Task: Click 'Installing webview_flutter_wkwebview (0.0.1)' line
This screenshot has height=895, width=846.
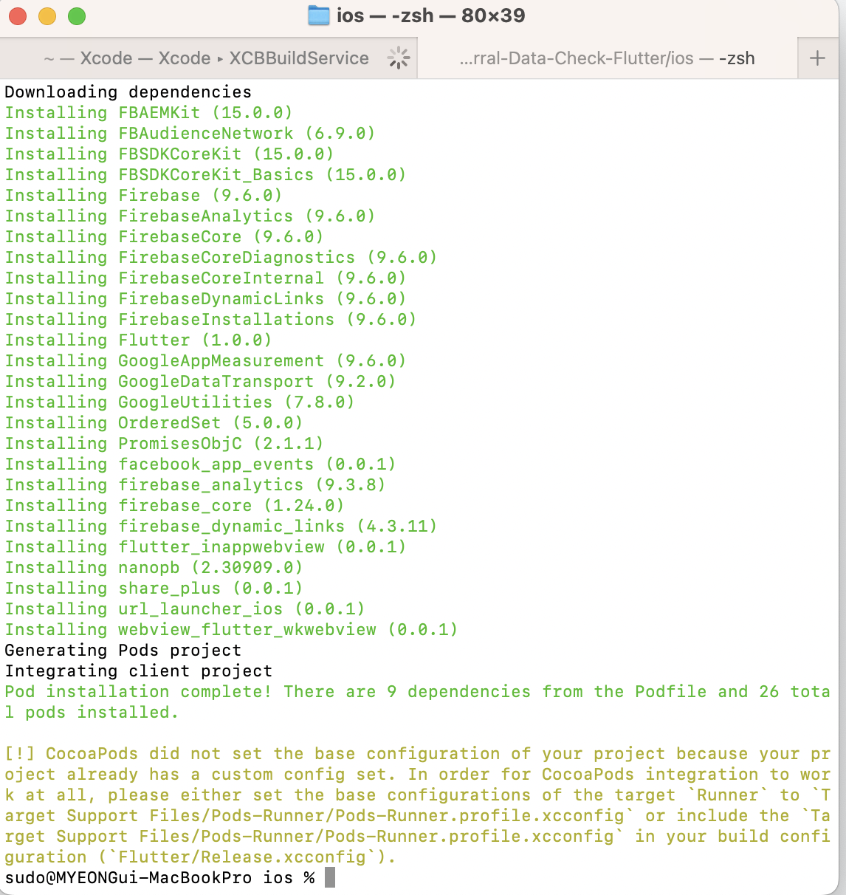Action: 232,630
